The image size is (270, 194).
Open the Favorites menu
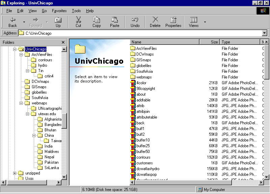pyautogui.click(x=59, y=11)
